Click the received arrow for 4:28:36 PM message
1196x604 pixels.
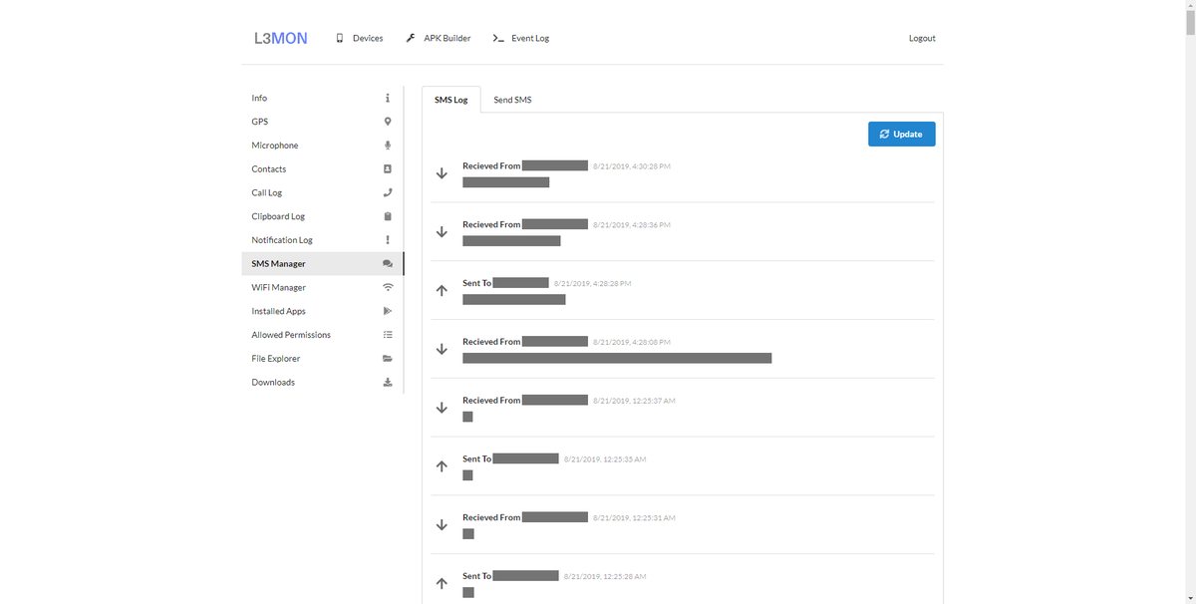pyautogui.click(x=442, y=232)
